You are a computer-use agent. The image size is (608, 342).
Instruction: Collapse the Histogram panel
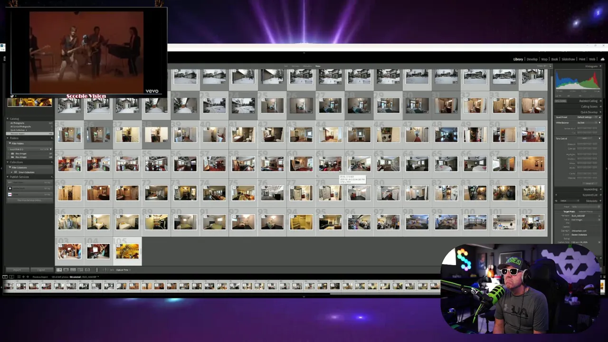(600, 66)
